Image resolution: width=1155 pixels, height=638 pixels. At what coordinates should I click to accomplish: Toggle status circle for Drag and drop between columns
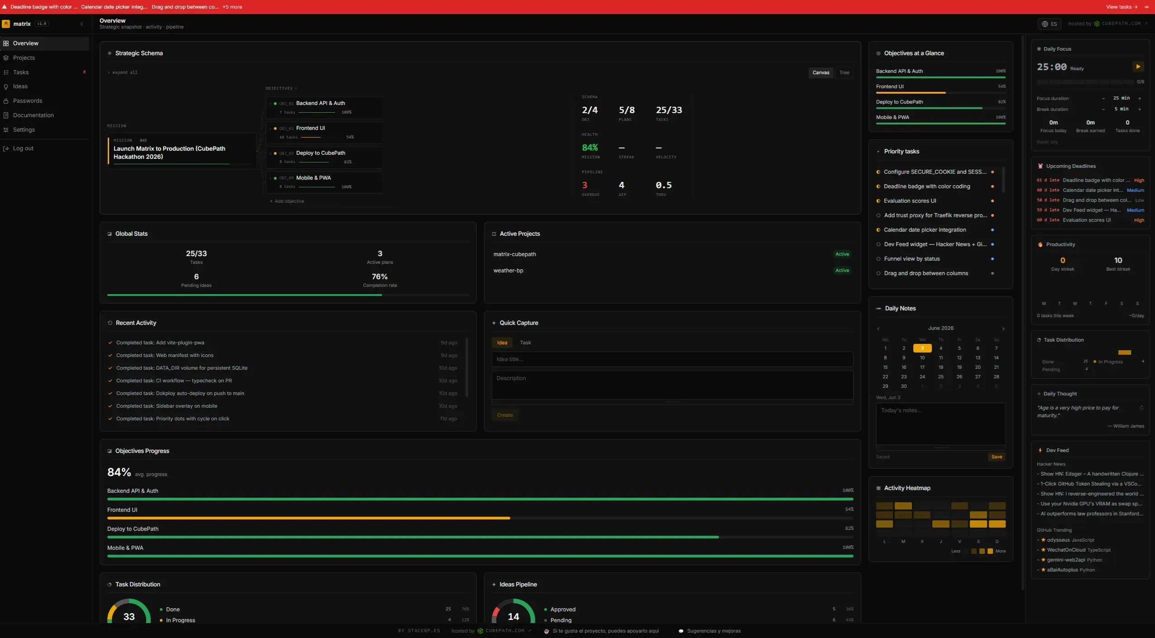[x=878, y=273]
